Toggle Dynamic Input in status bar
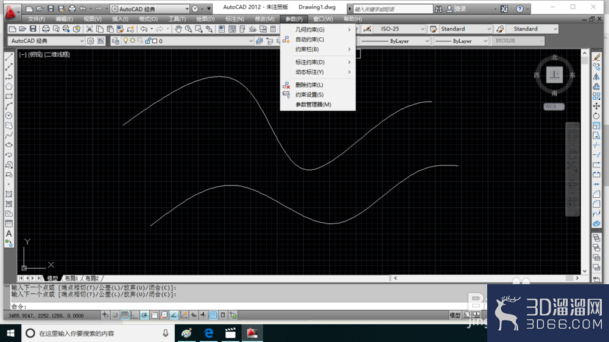609x342 pixels. point(194,315)
